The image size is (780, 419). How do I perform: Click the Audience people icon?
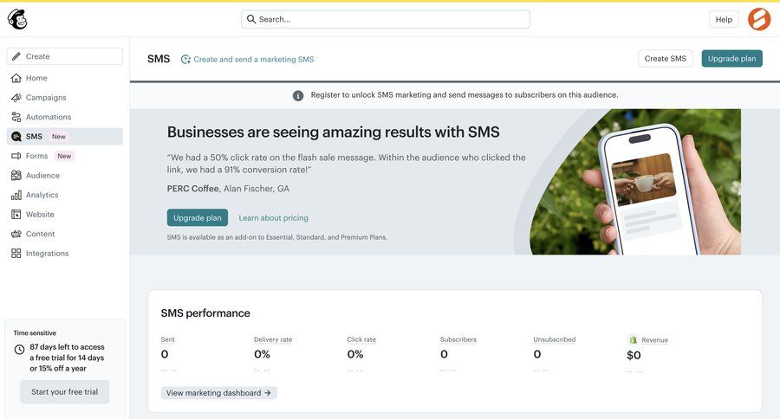[x=16, y=175]
